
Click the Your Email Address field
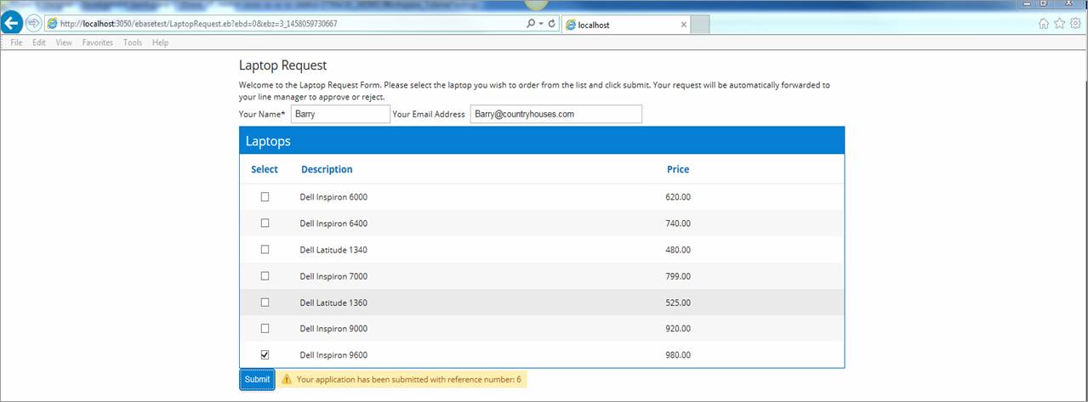555,114
